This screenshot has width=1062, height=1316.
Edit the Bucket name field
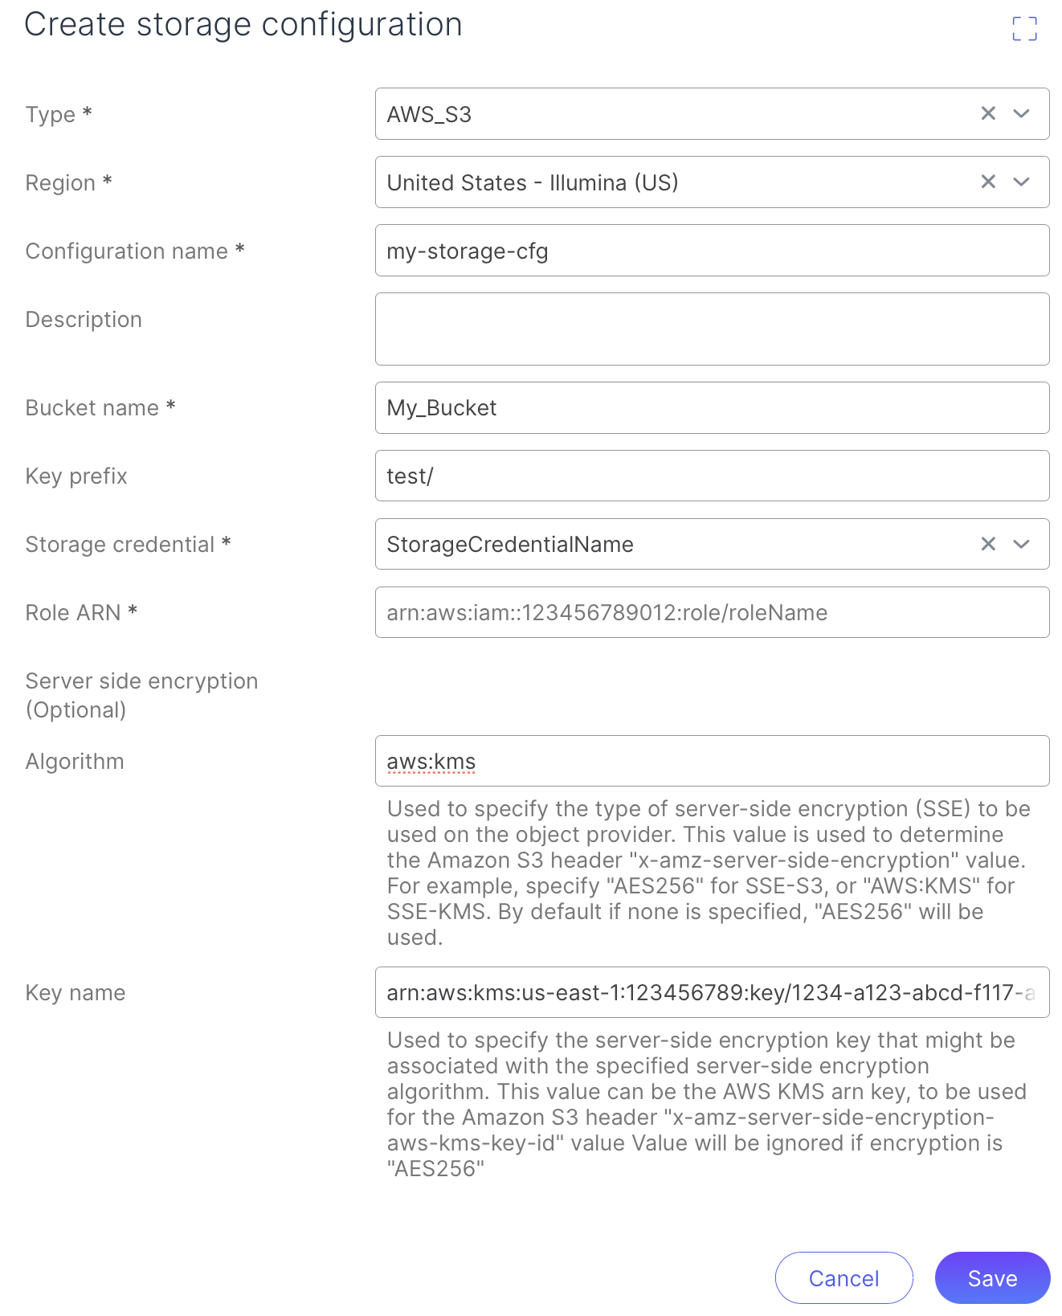pos(711,408)
